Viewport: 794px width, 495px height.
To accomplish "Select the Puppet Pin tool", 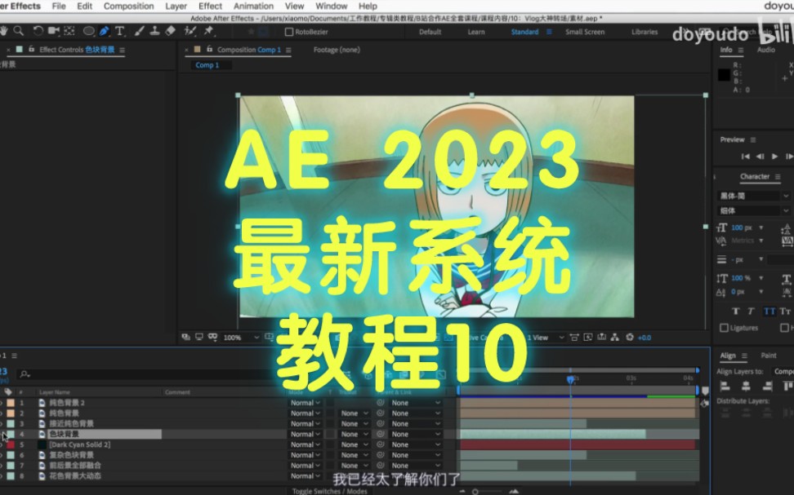I will click(x=207, y=31).
